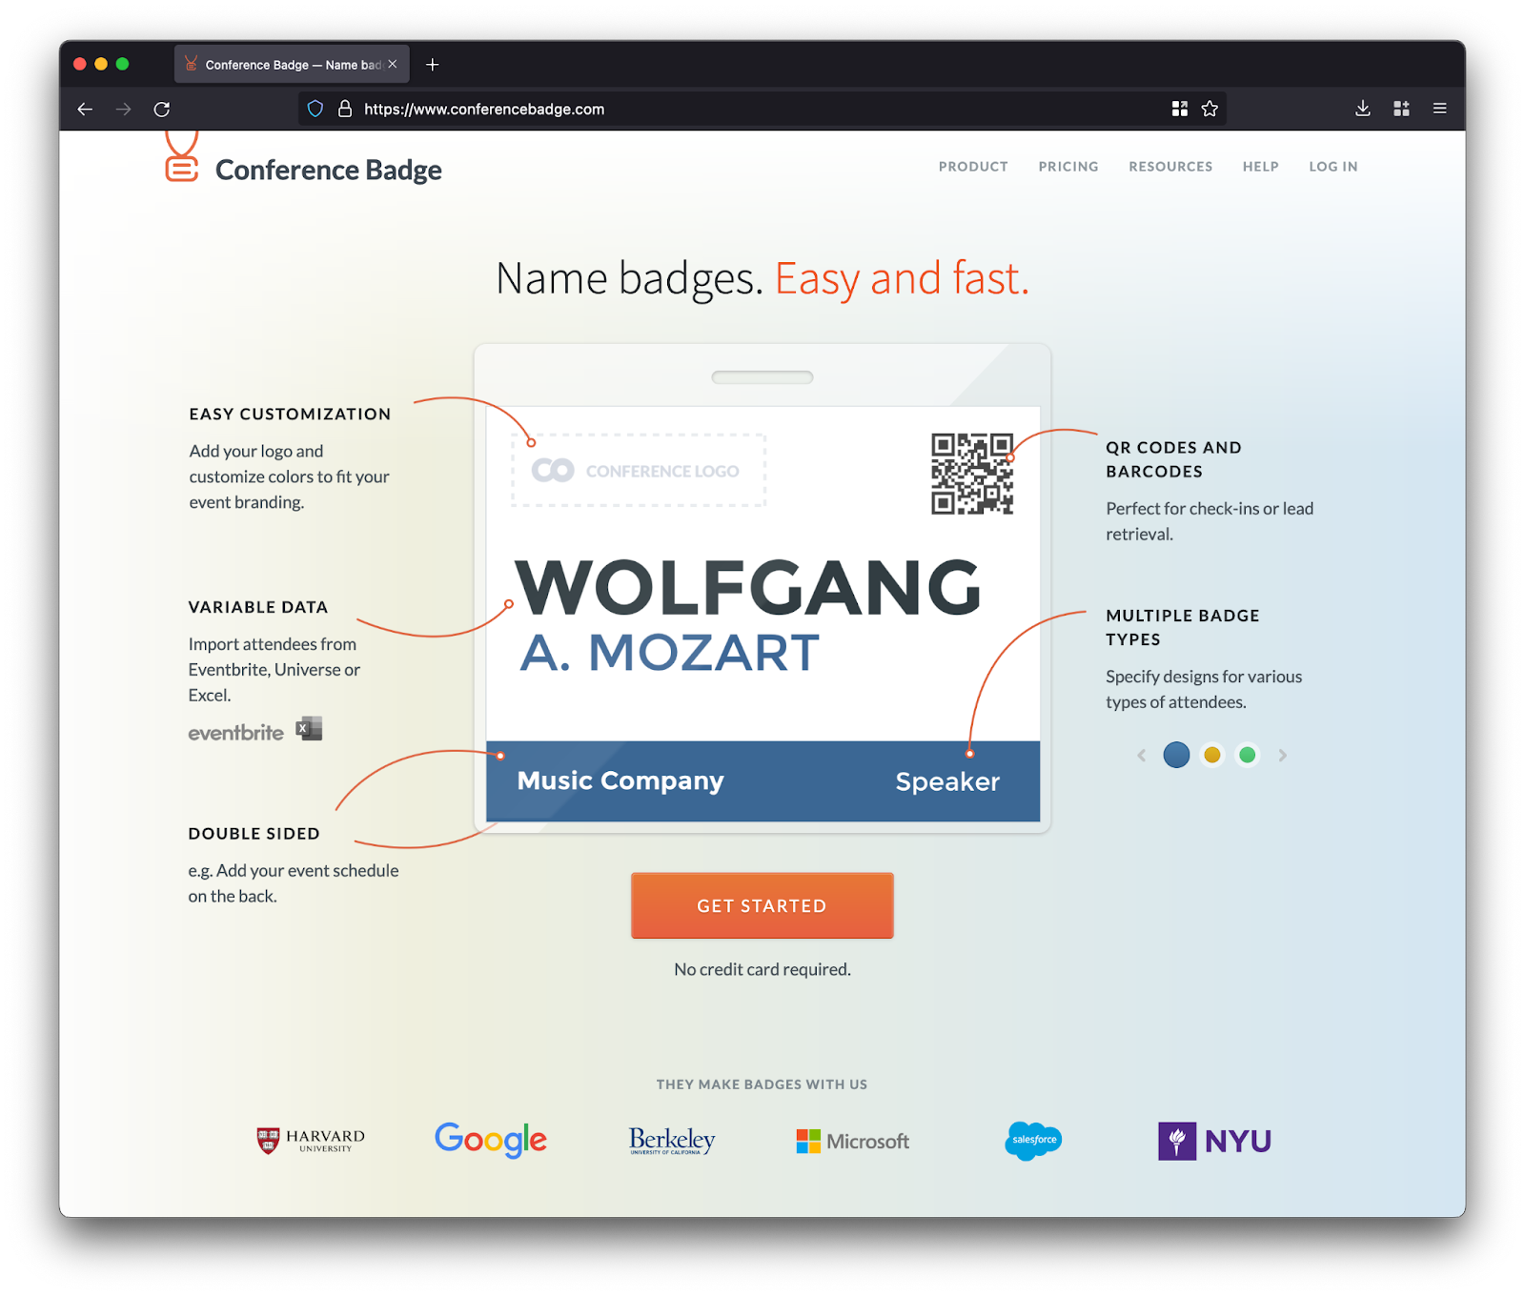The width and height of the screenshot is (1525, 1296).
Task: Click the NYU logo
Action: 1215,1141
